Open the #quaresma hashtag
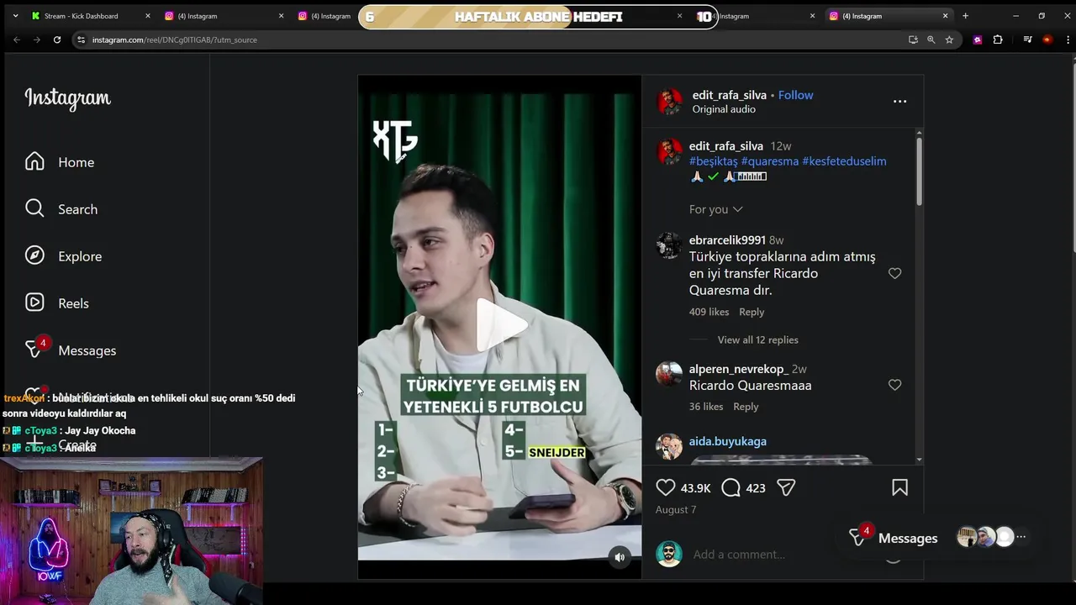The width and height of the screenshot is (1076, 605). point(770,161)
